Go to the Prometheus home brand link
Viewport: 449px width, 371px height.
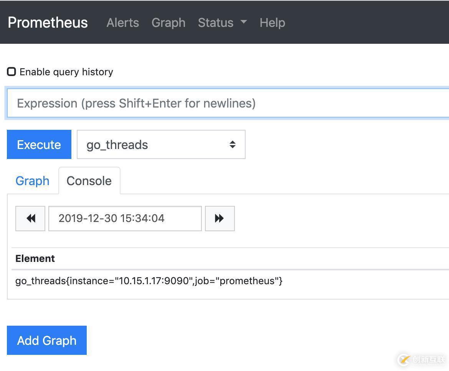48,22
